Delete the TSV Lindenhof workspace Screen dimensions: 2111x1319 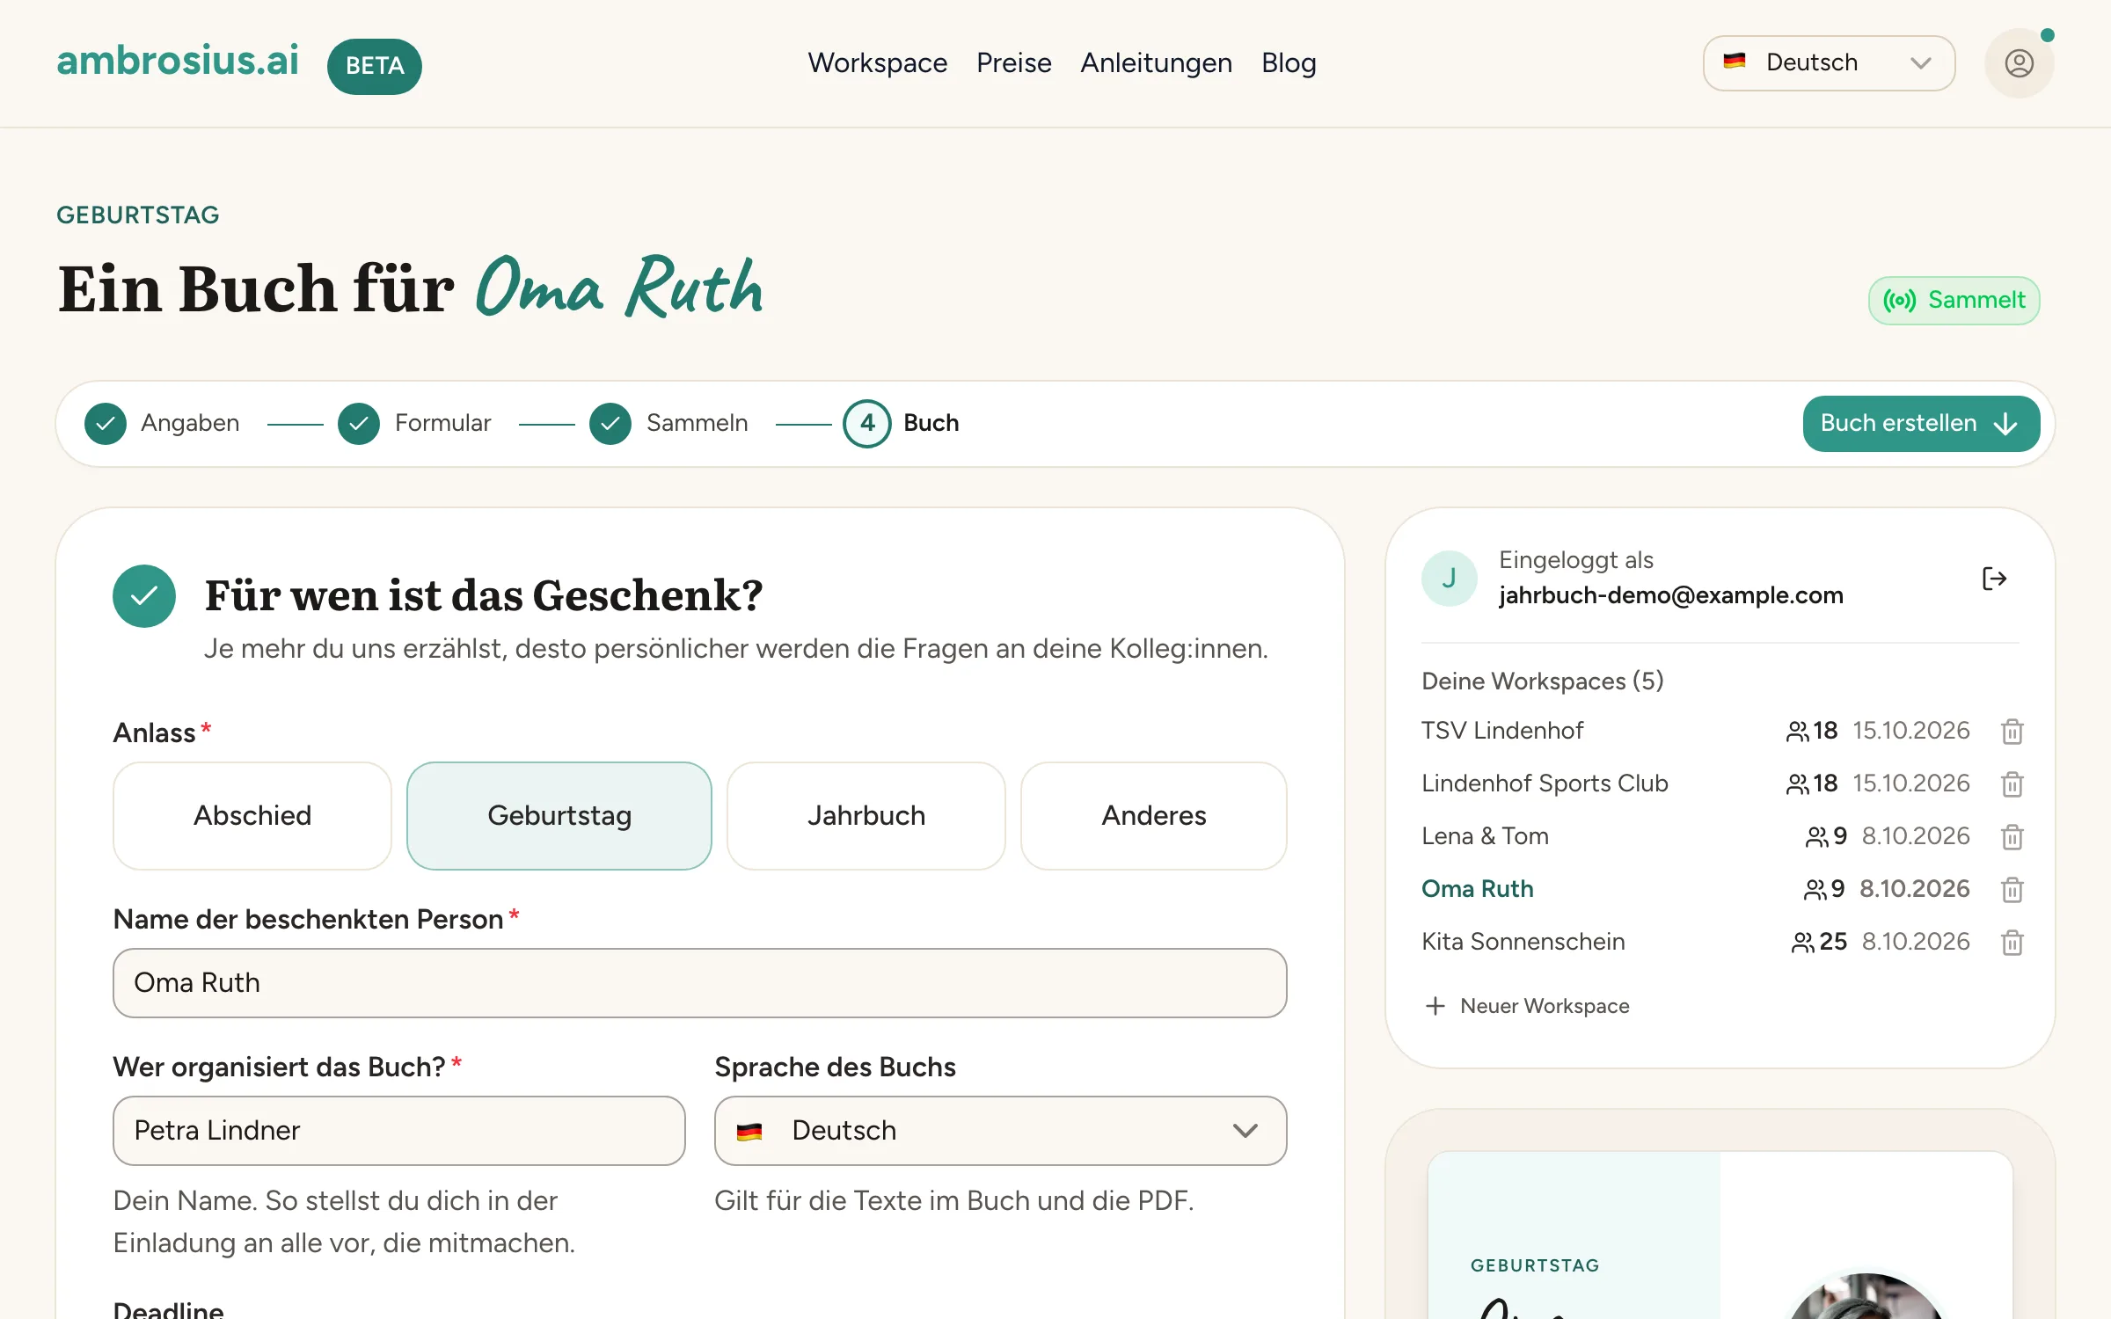(2012, 732)
